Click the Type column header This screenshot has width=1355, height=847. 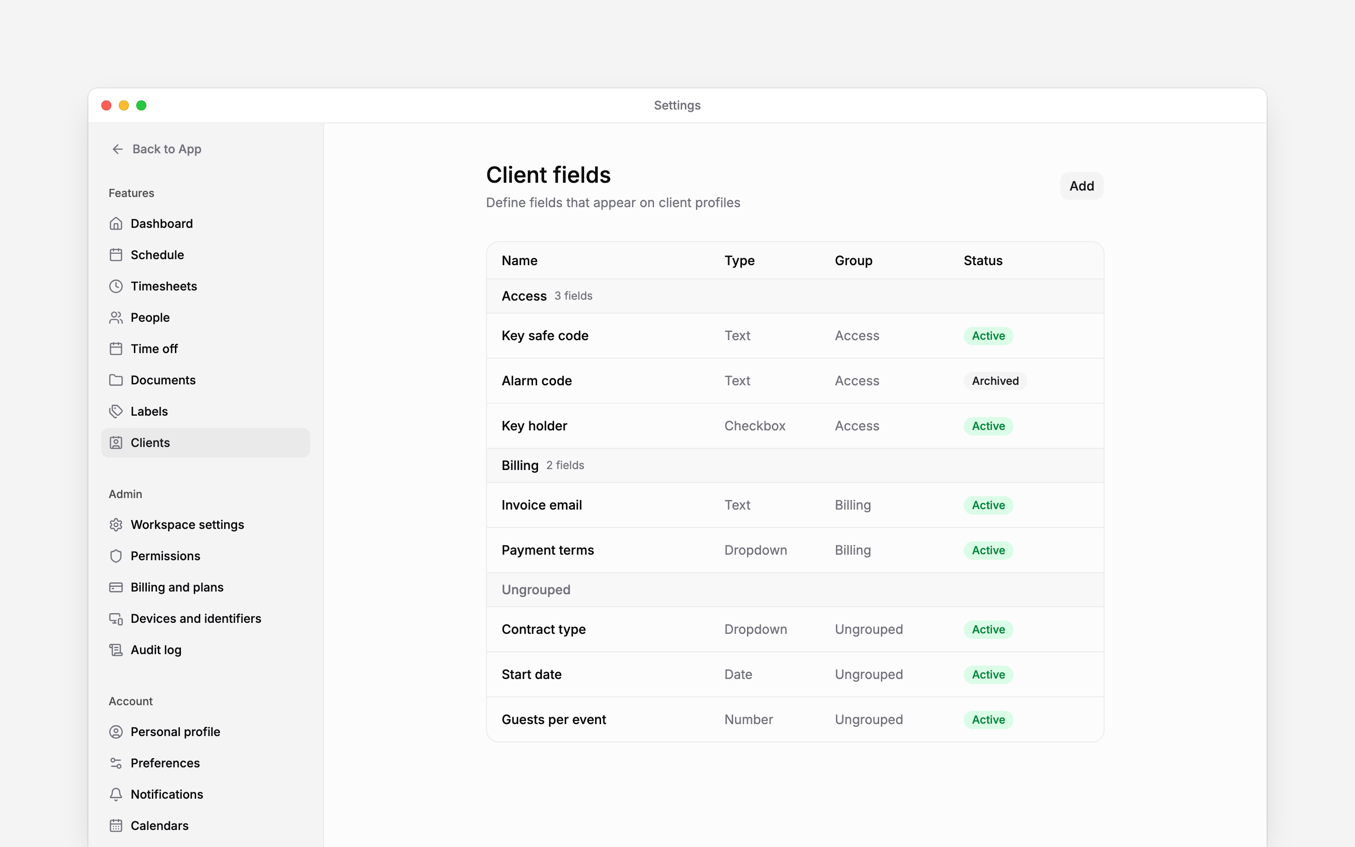(739, 261)
